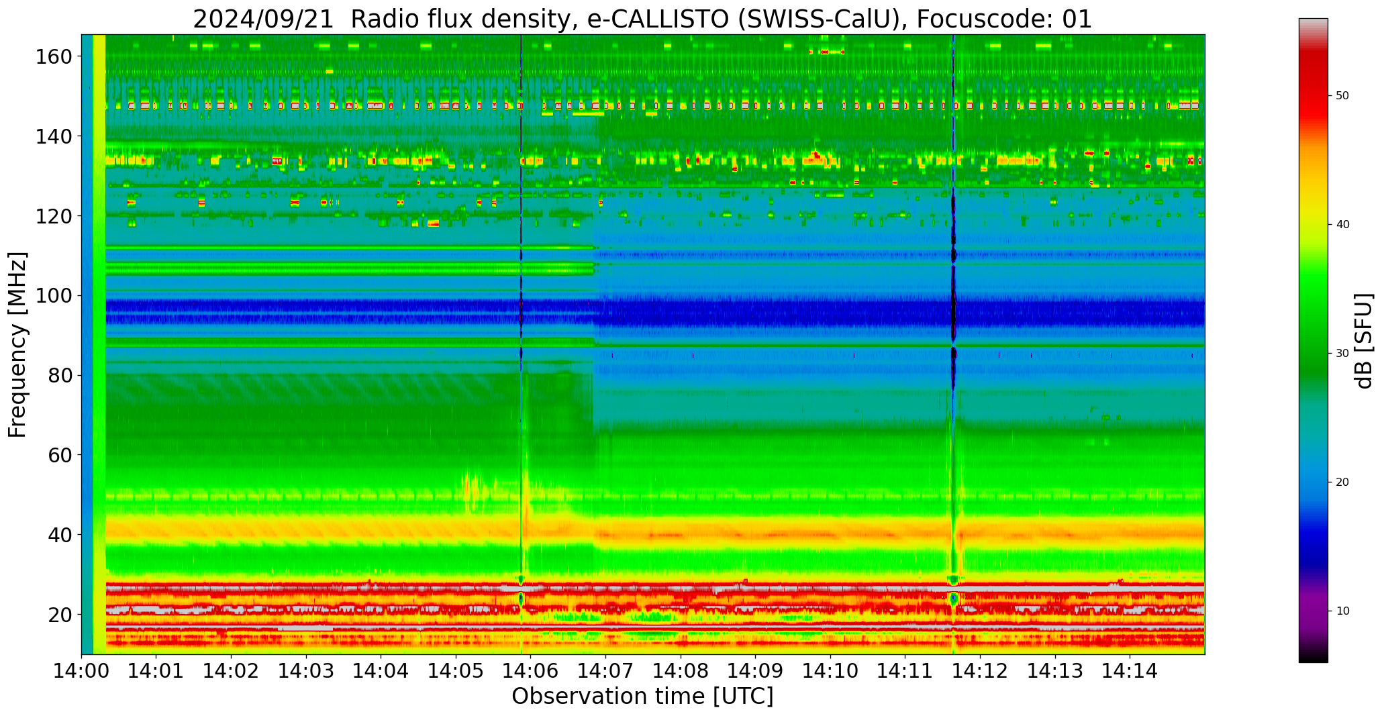The width and height of the screenshot is (1384, 716).
Task: Click the colorbar tick label 20
Action: click(x=1342, y=482)
